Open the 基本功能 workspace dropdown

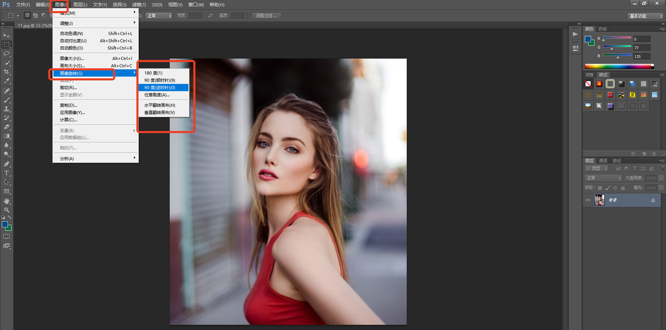pyautogui.click(x=646, y=16)
